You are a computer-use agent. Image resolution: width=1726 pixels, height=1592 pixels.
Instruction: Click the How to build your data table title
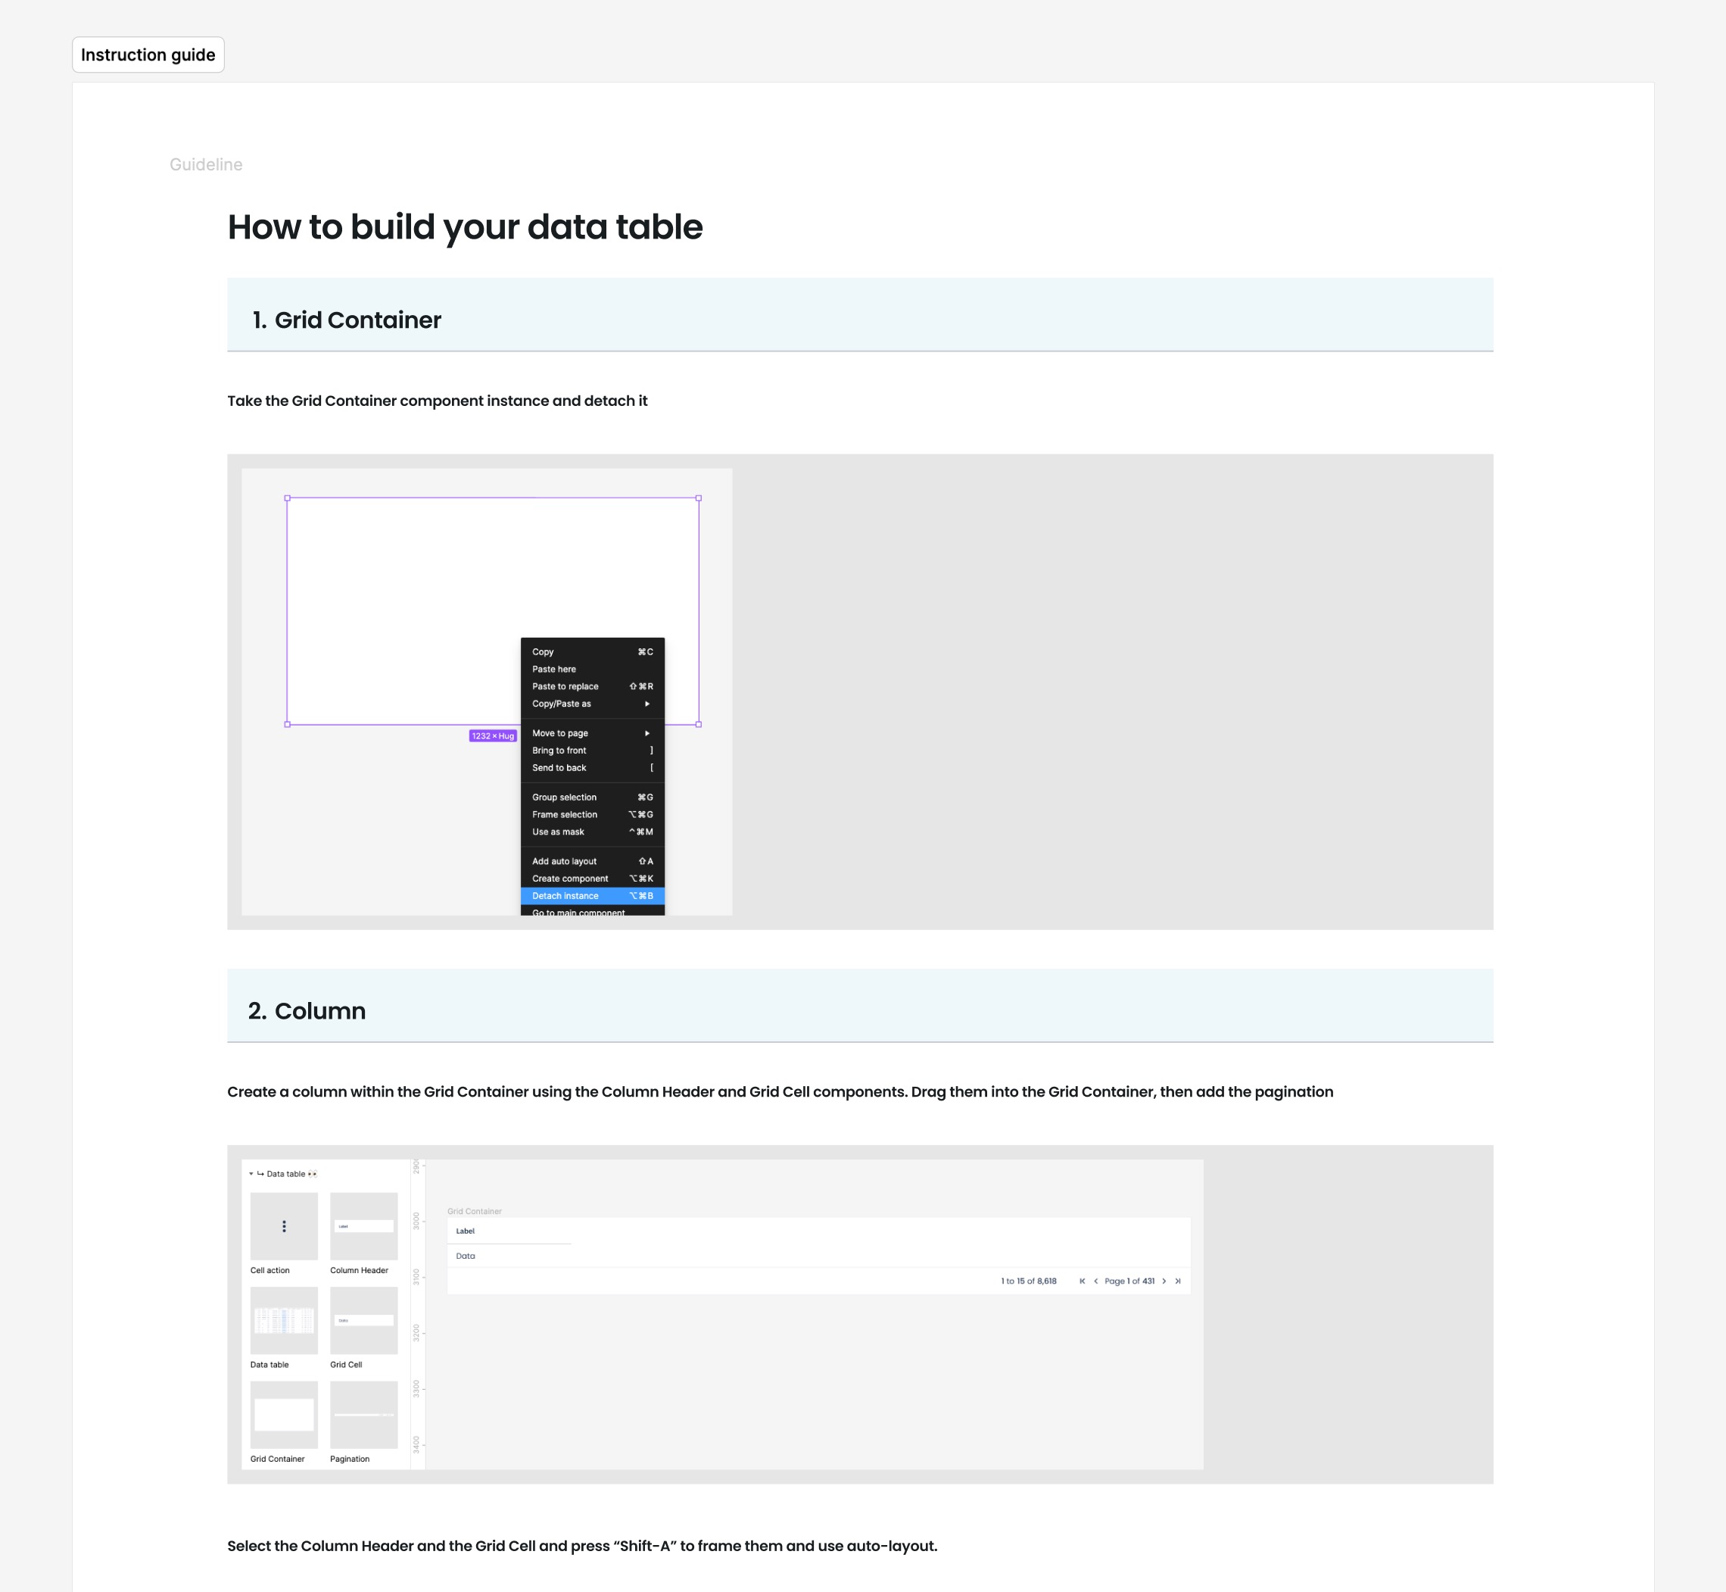[x=465, y=227]
